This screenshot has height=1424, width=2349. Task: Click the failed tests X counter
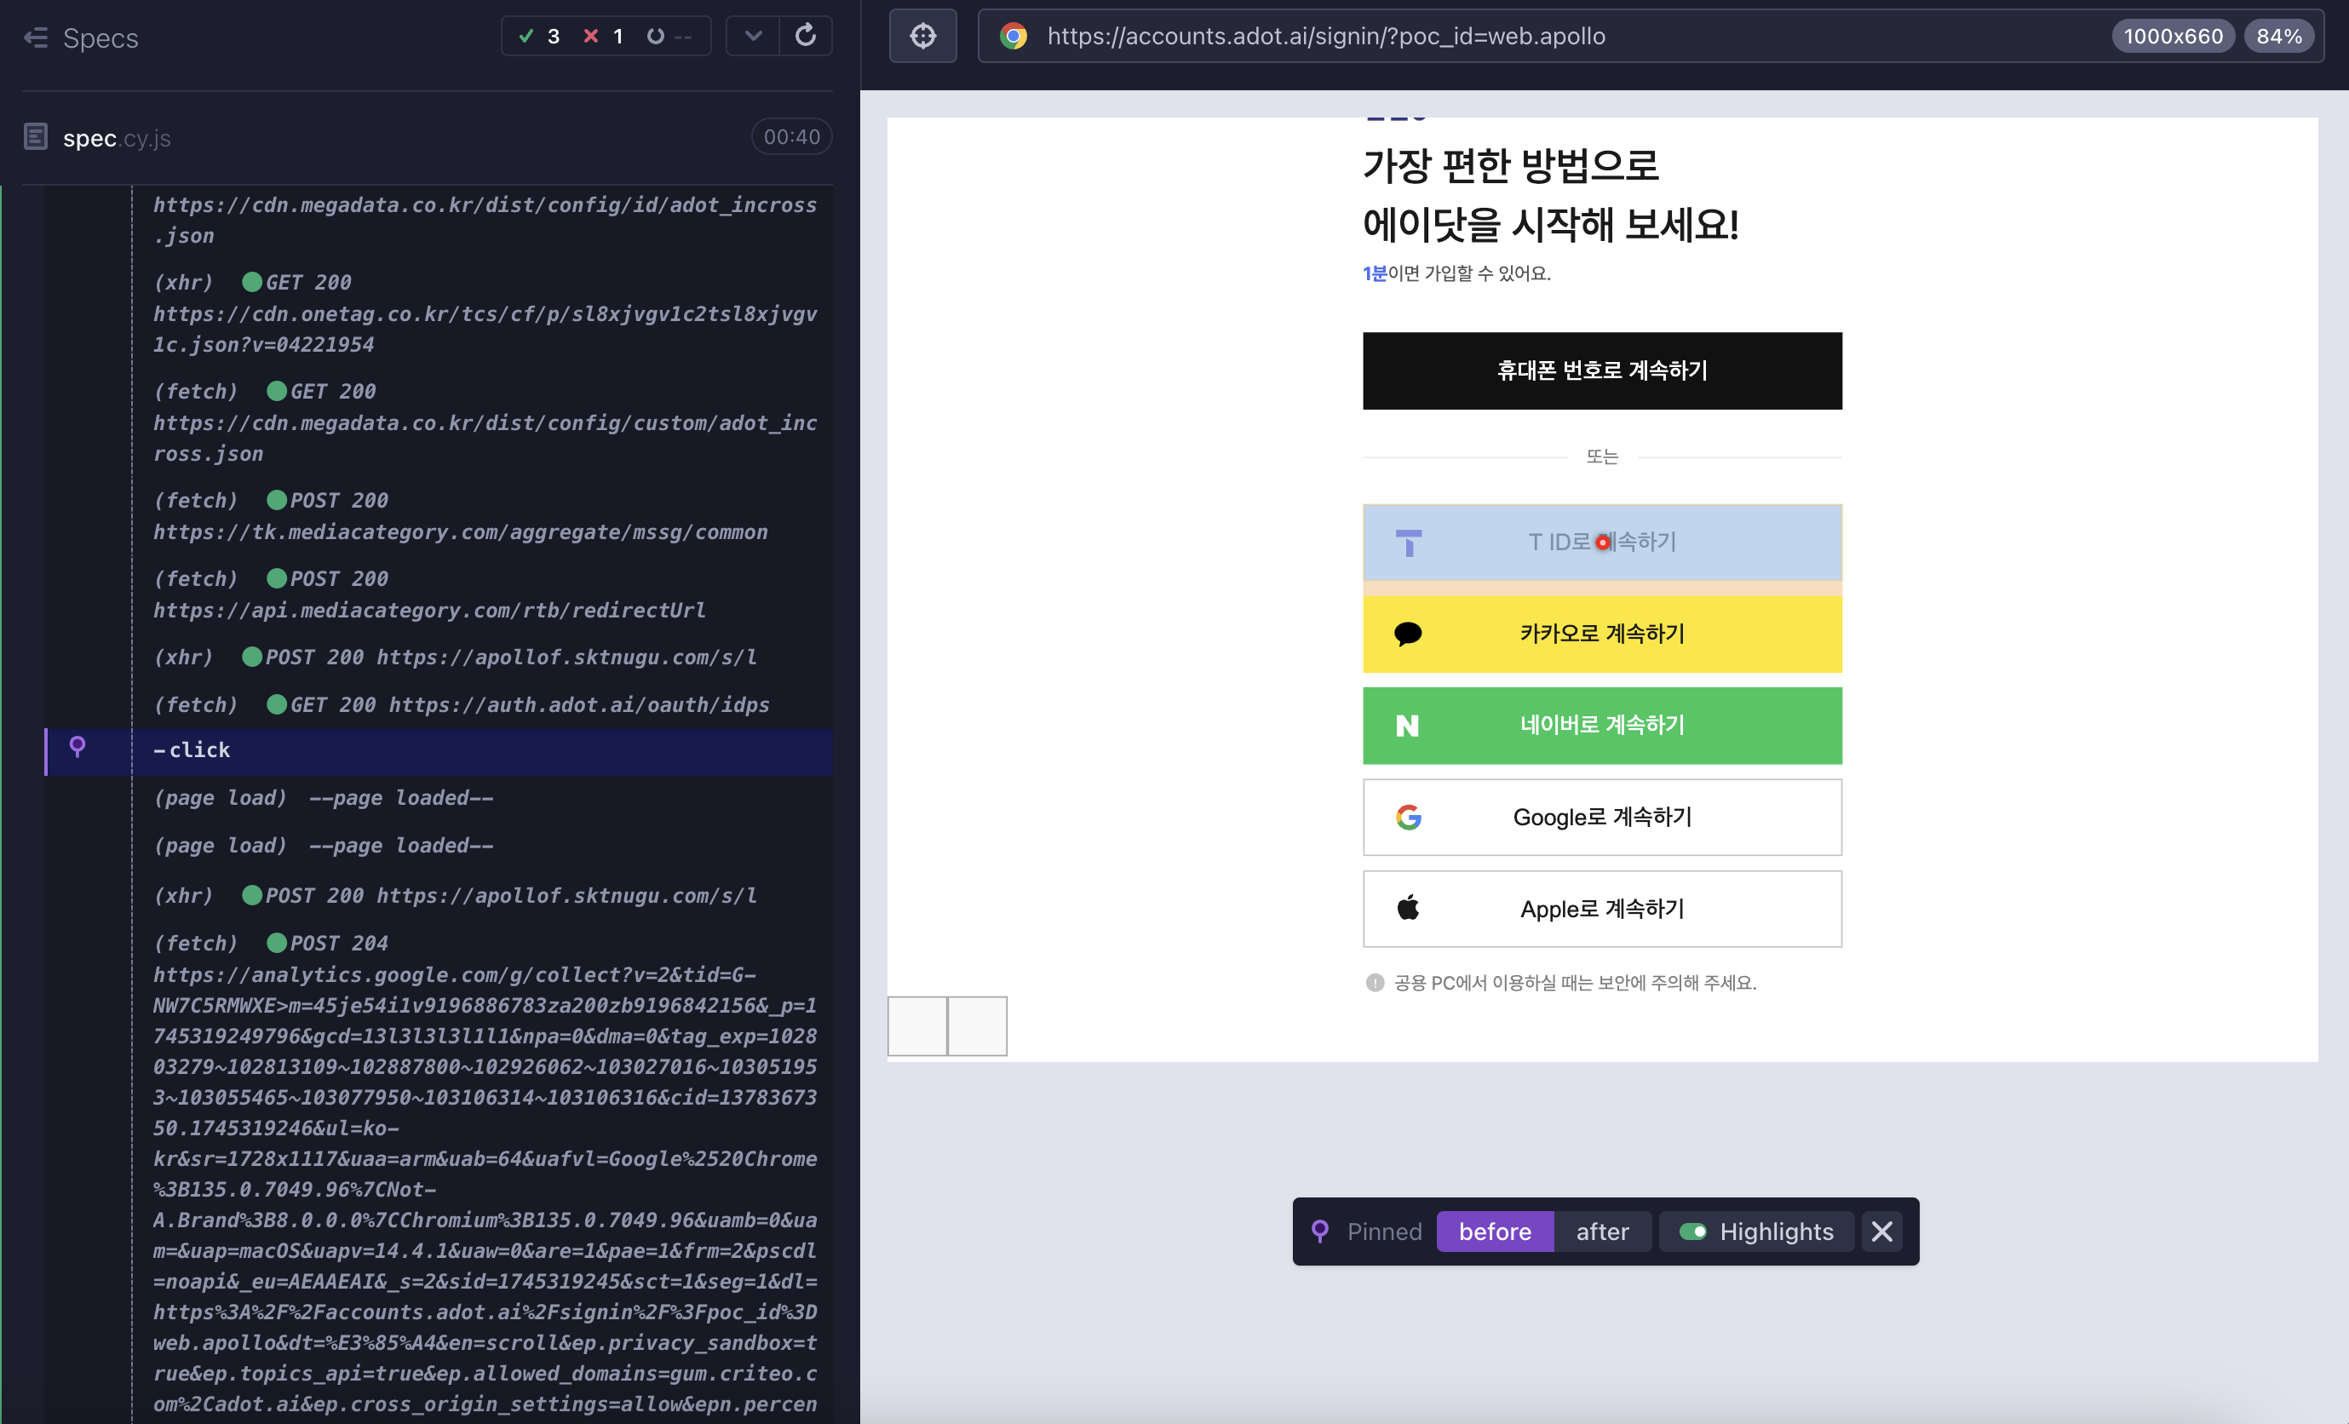[x=604, y=37]
